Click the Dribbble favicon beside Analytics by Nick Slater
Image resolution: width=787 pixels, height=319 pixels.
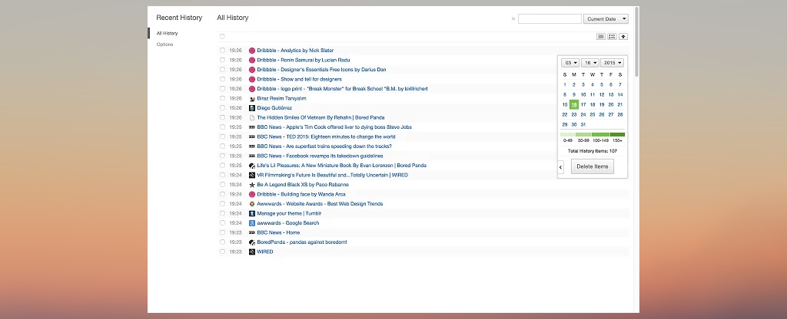[252, 51]
